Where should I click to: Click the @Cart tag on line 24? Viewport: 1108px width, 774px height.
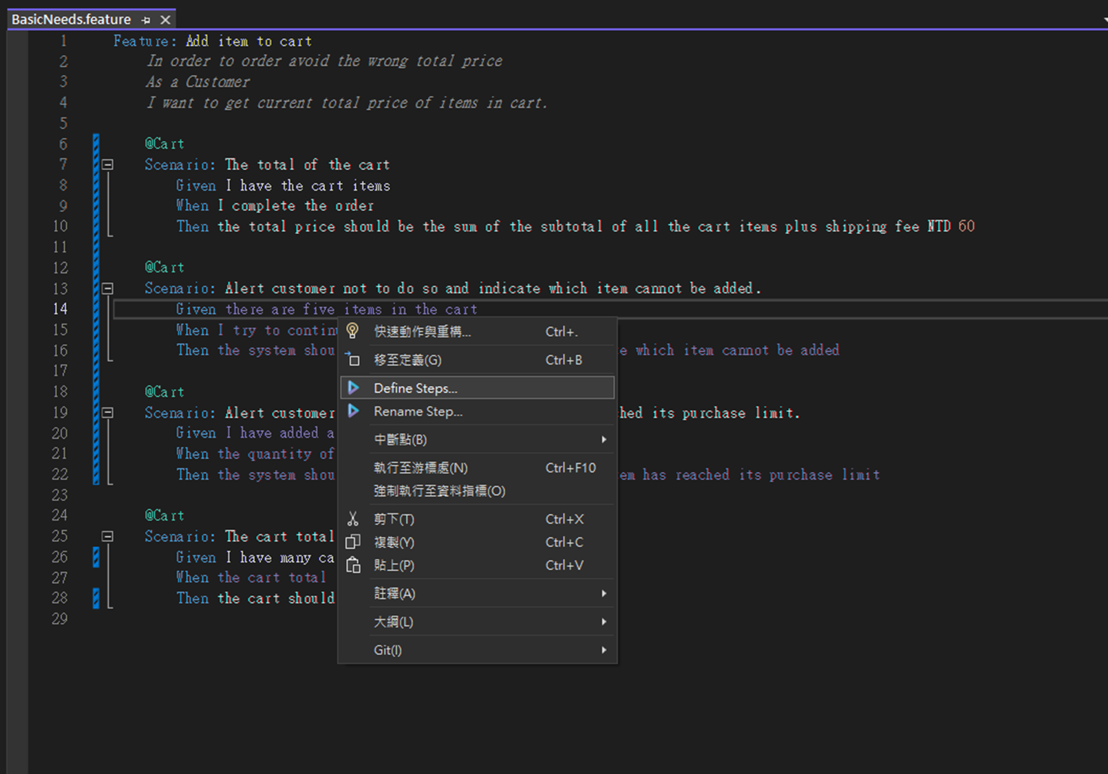[x=164, y=515]
